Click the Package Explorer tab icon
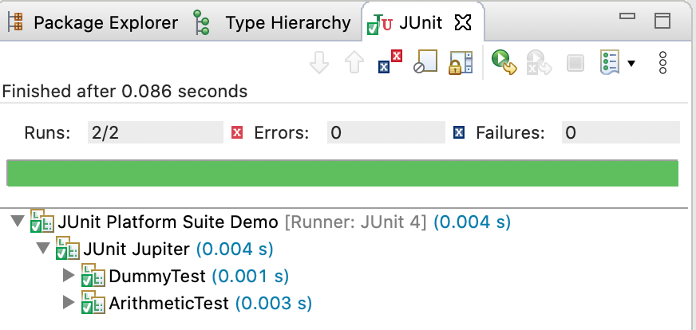696x330 pixels. coord(15,22)
